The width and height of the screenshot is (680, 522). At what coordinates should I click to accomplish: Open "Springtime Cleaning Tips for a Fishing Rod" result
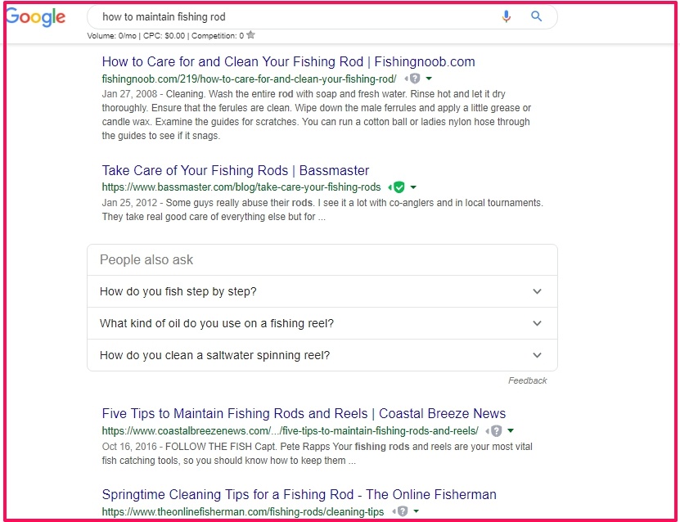(299, 495)
